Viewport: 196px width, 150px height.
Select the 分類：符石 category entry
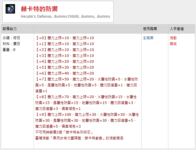pyautogui.click(x=11, y=38)
